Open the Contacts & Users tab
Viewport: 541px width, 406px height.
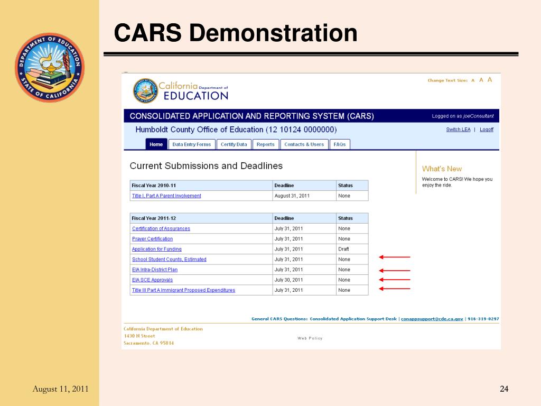click(304, 144)
